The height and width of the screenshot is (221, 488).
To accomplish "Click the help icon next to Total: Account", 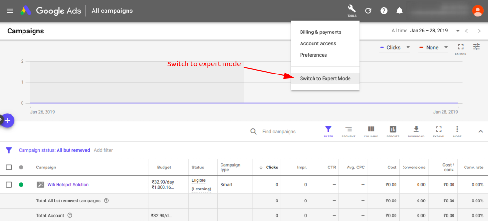I will pos(70,215).
